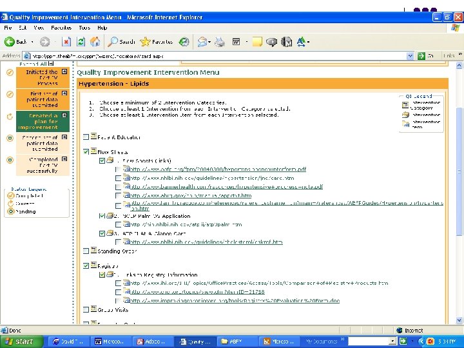Open the address bar dropdown arrow
The image size is (464, 348).
[x=409, y=56]
